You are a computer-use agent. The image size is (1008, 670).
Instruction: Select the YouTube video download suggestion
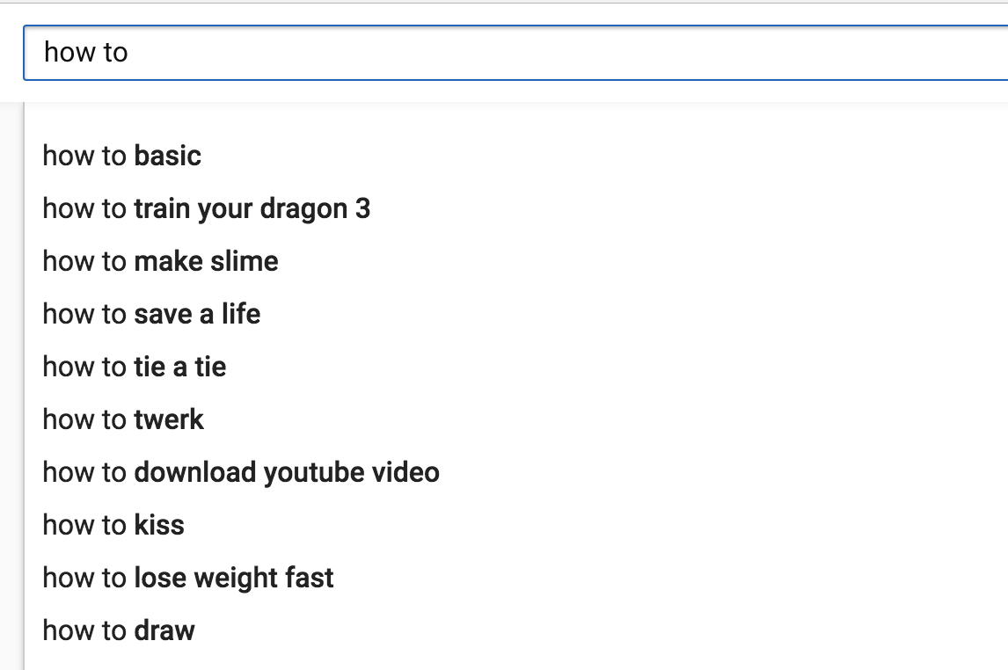coord(241,472)
